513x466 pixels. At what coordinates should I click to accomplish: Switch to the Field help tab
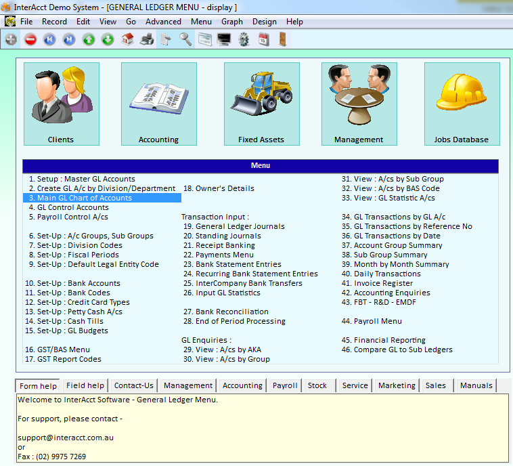click(85, 385)
